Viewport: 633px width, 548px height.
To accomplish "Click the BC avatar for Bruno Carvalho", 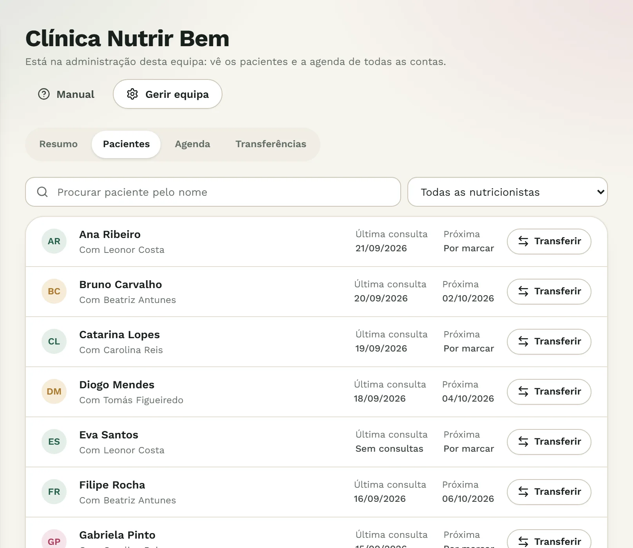I will coord(54,291).
